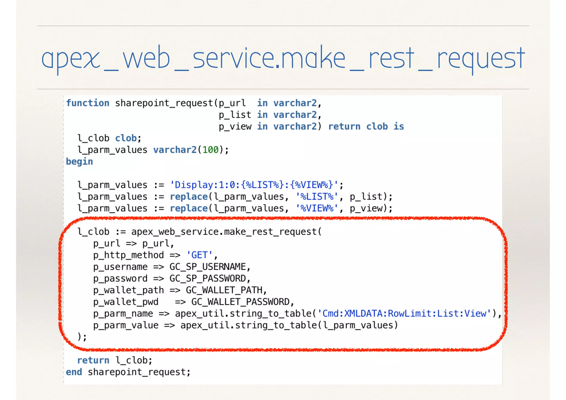The width and height of the screenshot is (566, 400).
Task: Click 'p_username => GC_SP_USERNAME,' line
Action: click(x=172, y=267)
